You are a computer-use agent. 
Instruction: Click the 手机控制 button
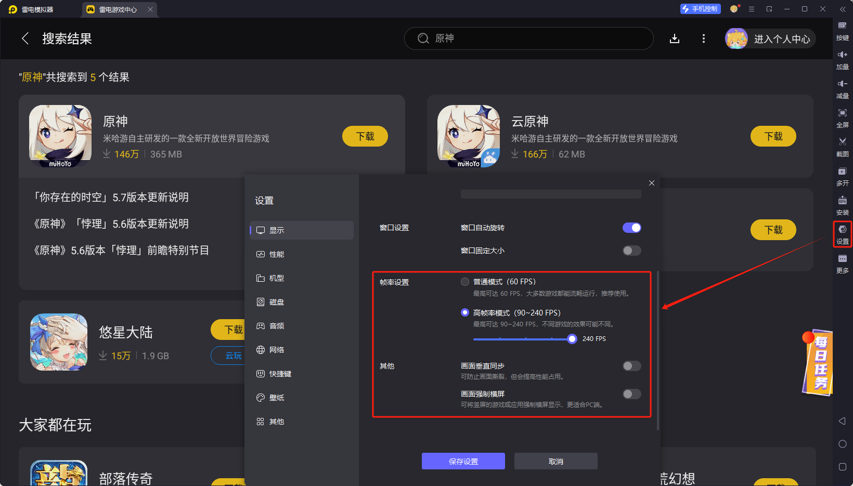click(701, 9)
